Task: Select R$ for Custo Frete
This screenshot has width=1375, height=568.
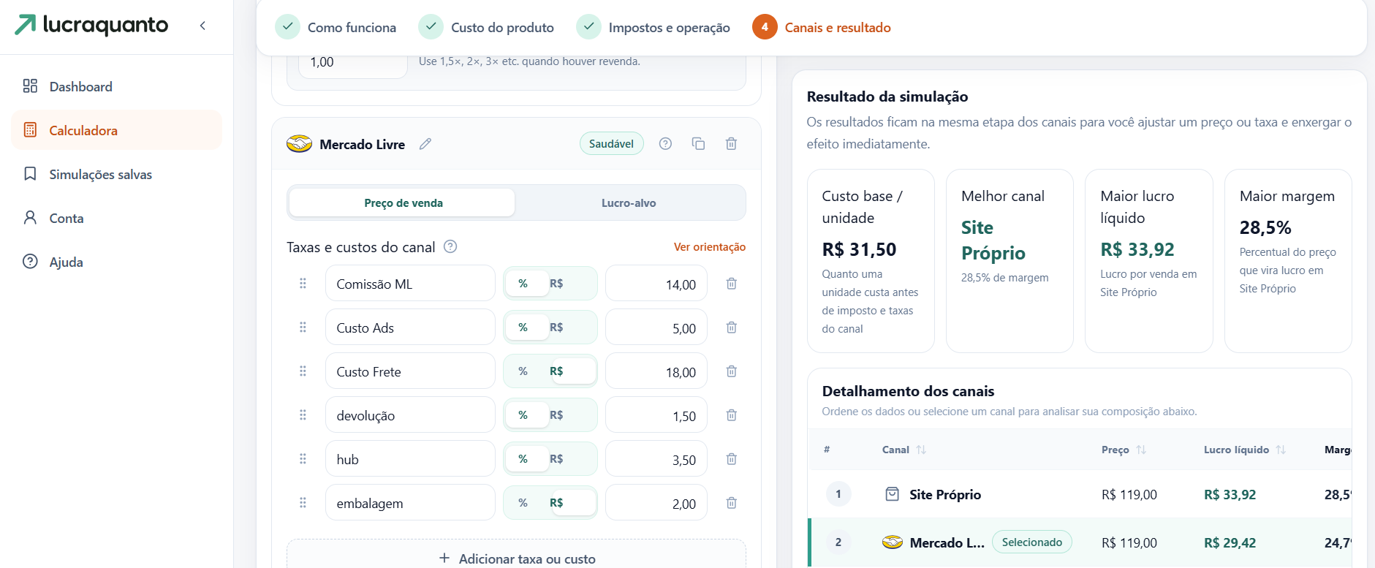Action: point(572,371)
